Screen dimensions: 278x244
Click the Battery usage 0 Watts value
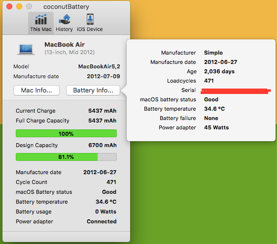pos(105,212)
